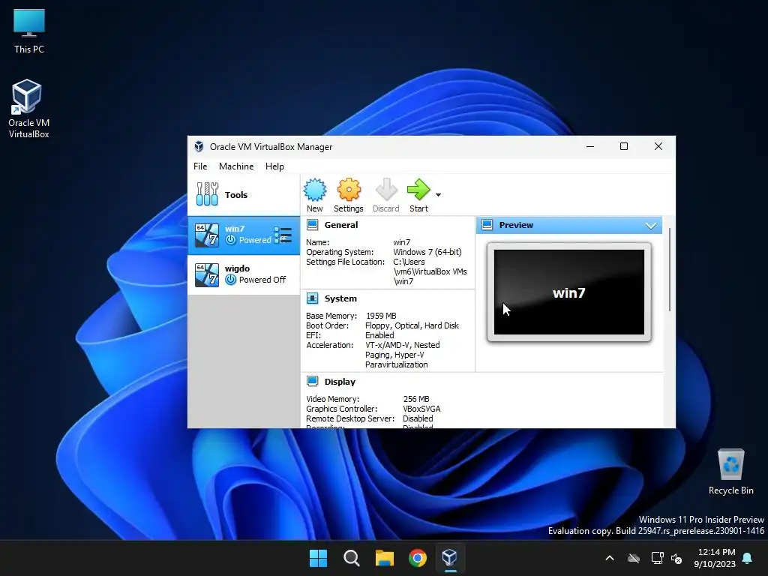Click the win7 power state icon
This screenshot has height=576, width=768.
point(231,240)
